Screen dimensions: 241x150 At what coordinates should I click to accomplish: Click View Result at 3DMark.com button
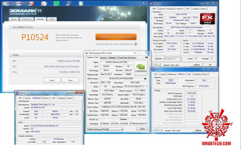tap(116, 37)
